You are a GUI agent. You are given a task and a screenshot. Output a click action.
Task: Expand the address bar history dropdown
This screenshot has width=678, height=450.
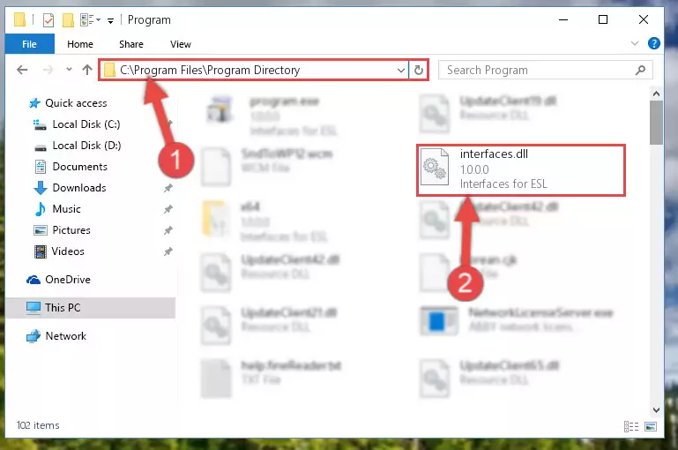pyautogui.click(x=401, y=70)
